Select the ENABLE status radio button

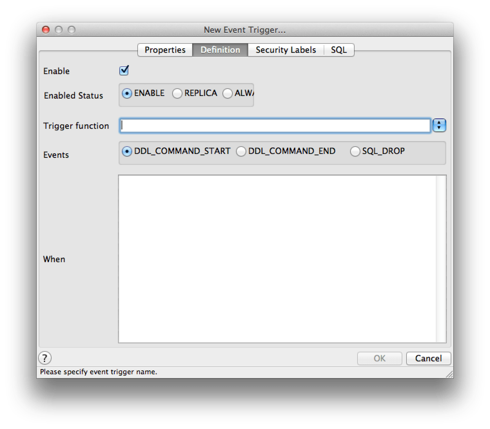(127, 93)
